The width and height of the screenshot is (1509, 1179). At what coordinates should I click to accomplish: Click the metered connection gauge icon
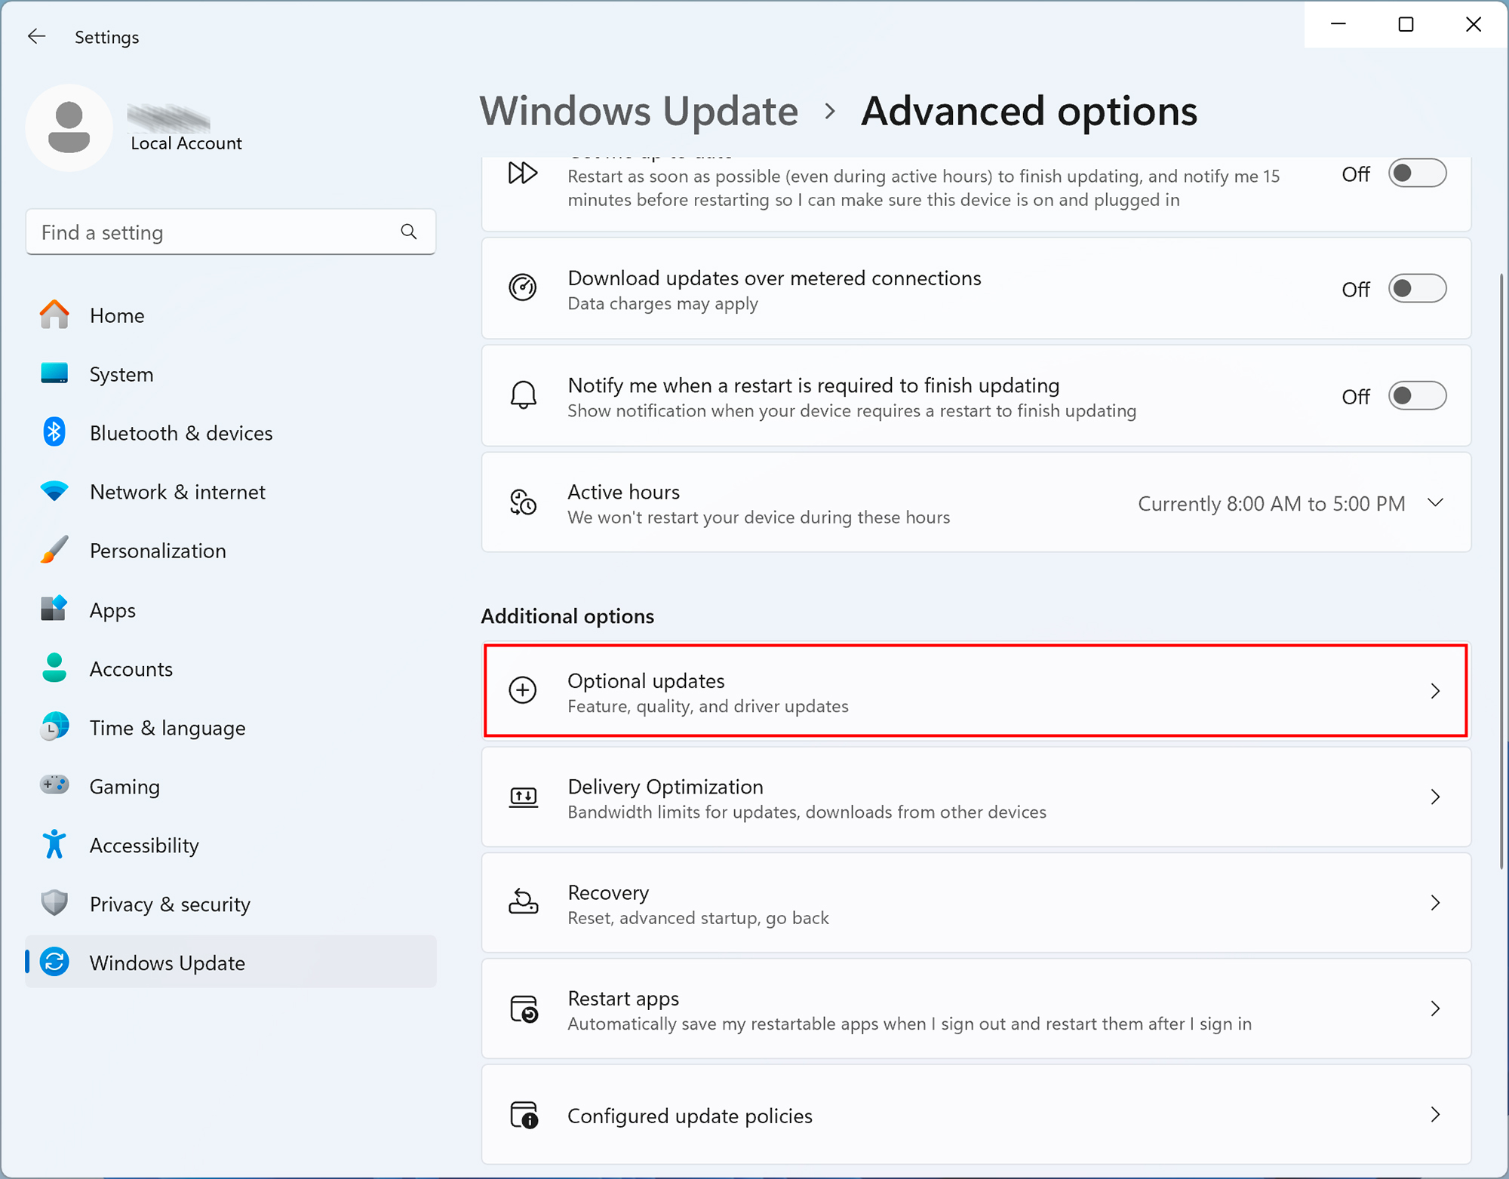523,287
